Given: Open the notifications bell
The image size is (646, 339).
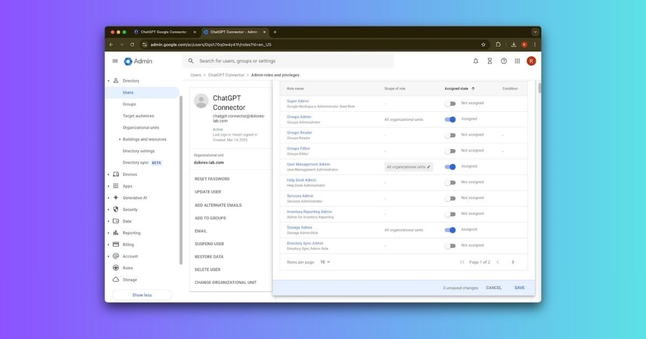Looking at the screenshot, I should click(475, 61).
